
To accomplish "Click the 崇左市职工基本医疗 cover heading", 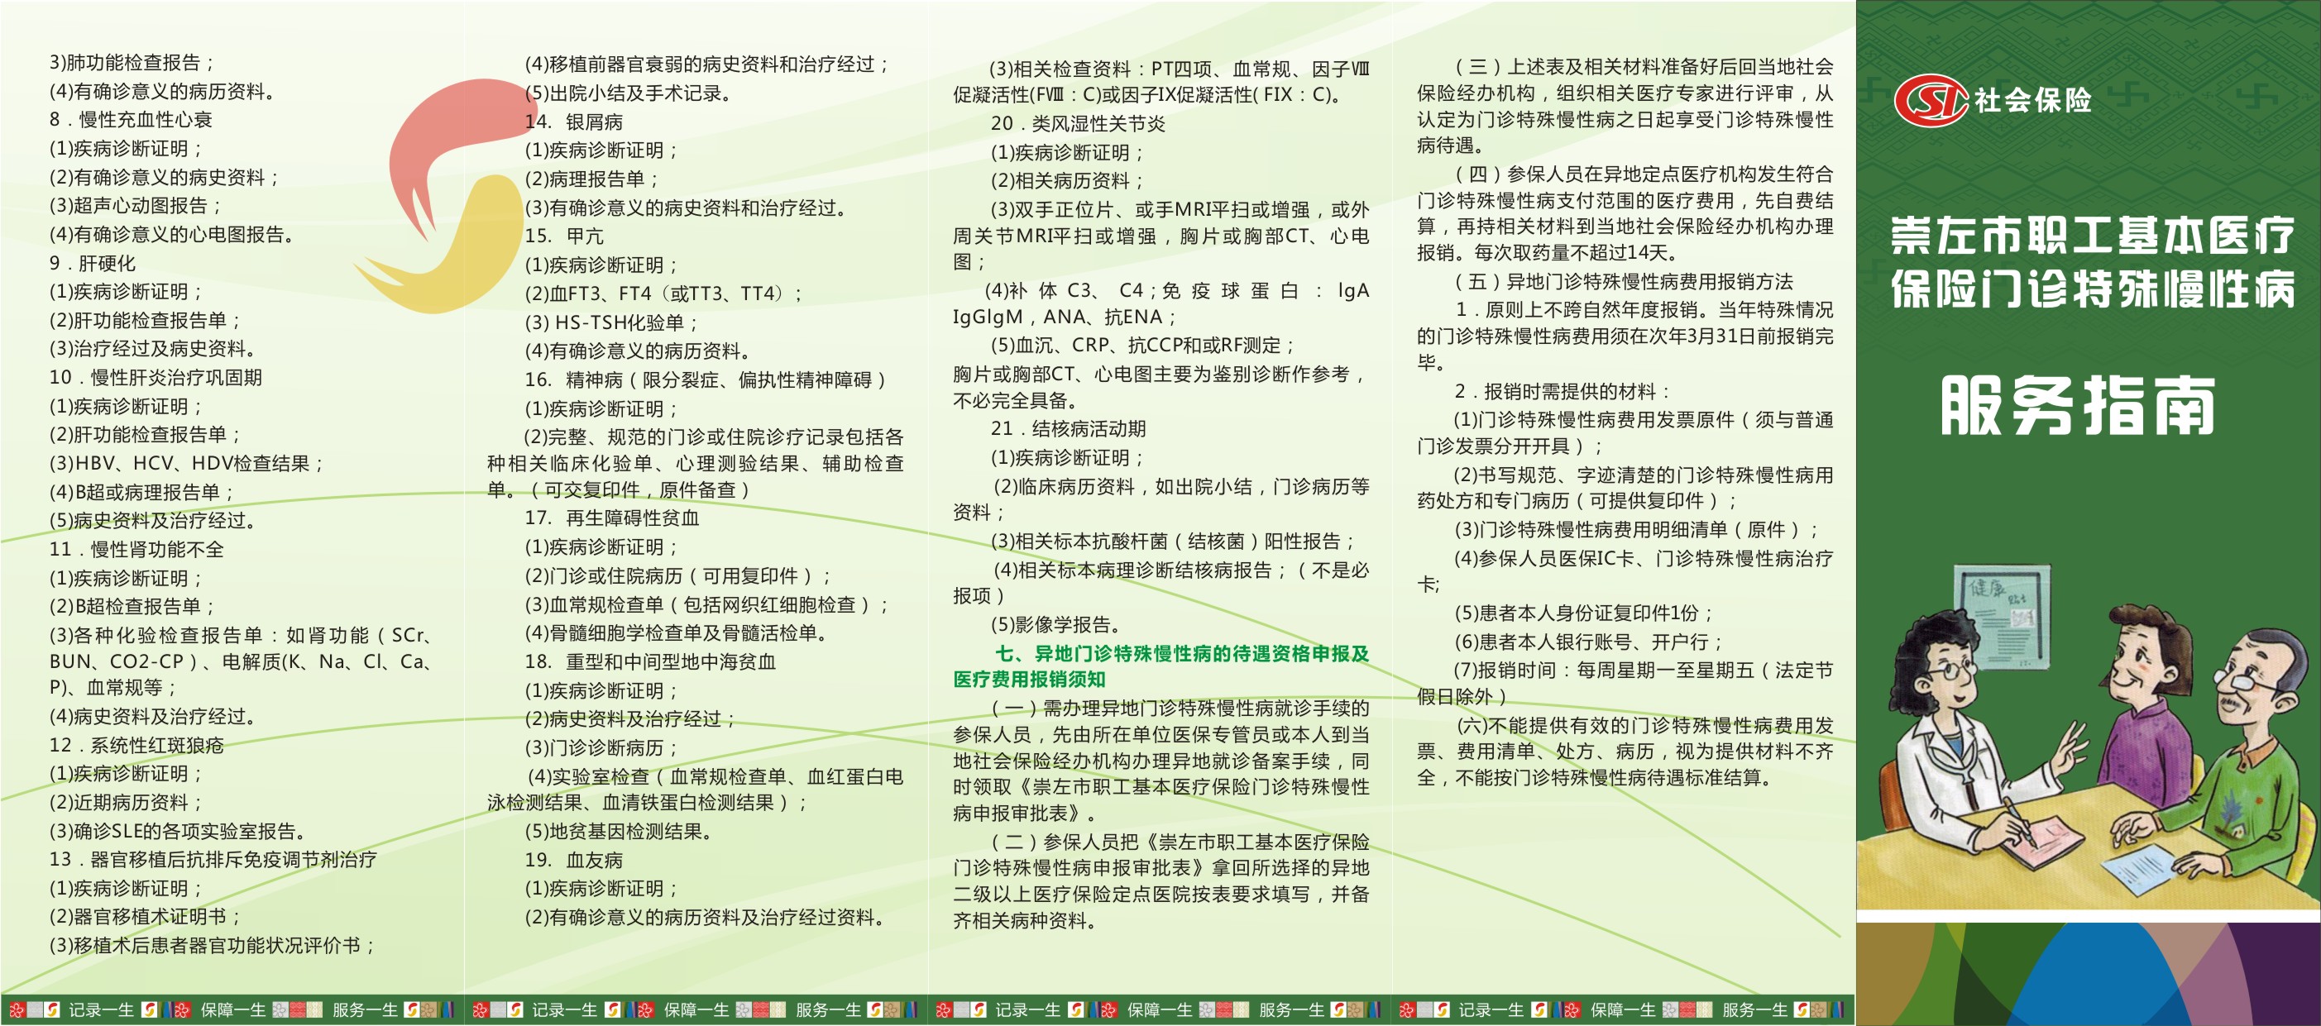I will (x=2092, y=236).
